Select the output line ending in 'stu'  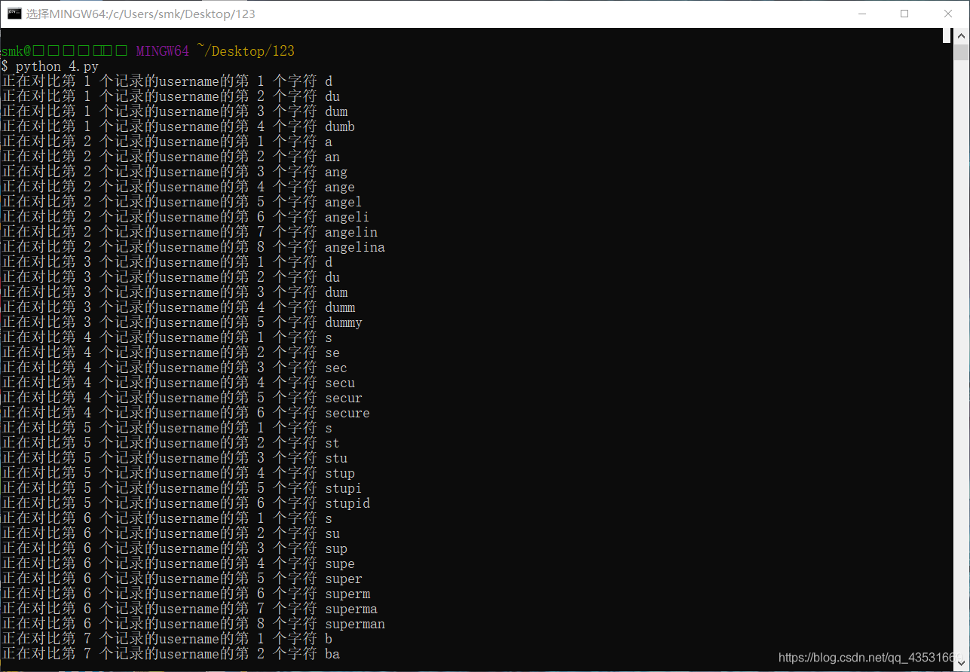click(174, 458)
